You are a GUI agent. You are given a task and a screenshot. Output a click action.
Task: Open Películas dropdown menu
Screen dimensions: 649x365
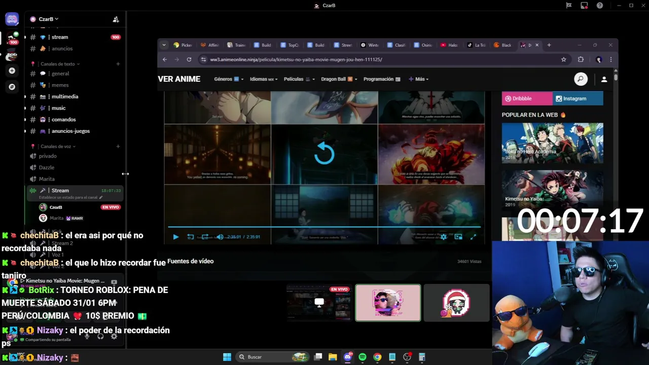(x=299, y=79)
